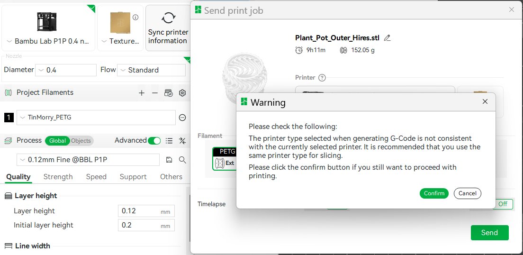Click the 9h11m print time clock icon
The height and width of the screenshot is (255, 523).
299,50
